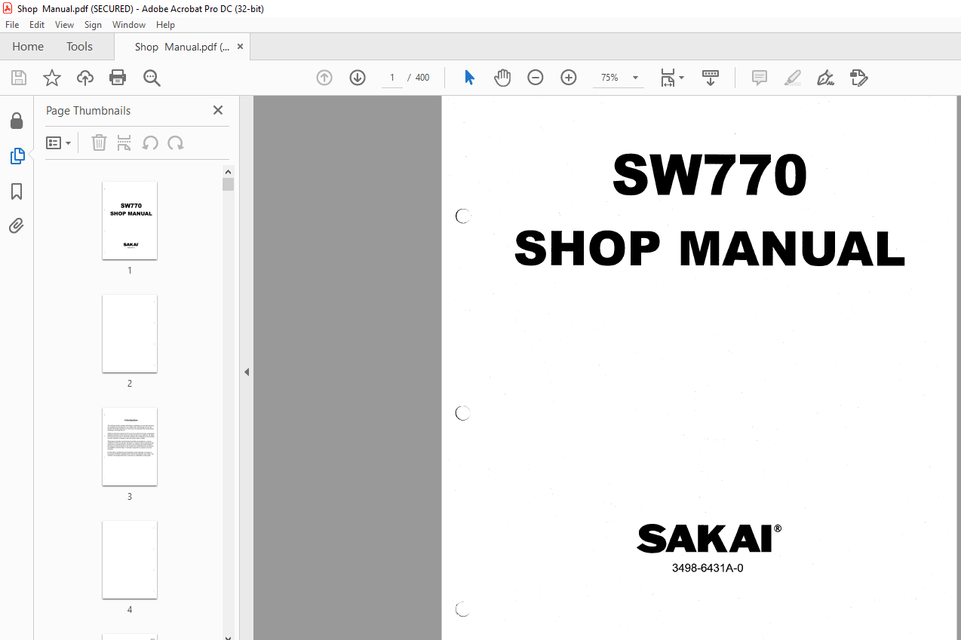The height and width of the screenshot is (640, 961).
Task: Open the Sign menu
Action: (93, 25)
